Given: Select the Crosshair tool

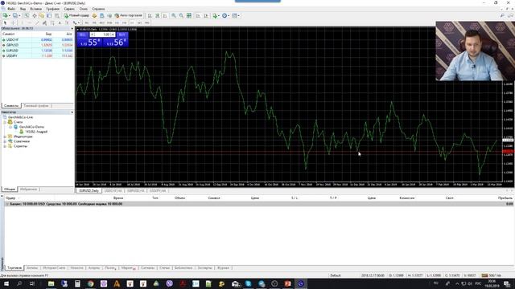Looking at the screenshot, I should click(x=13, y=22).
